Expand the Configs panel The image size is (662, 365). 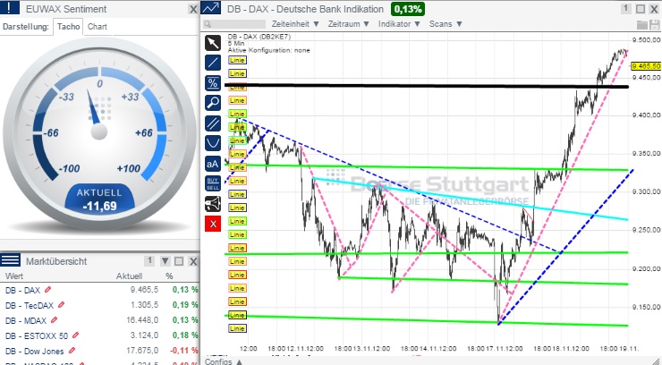(224, 361)
